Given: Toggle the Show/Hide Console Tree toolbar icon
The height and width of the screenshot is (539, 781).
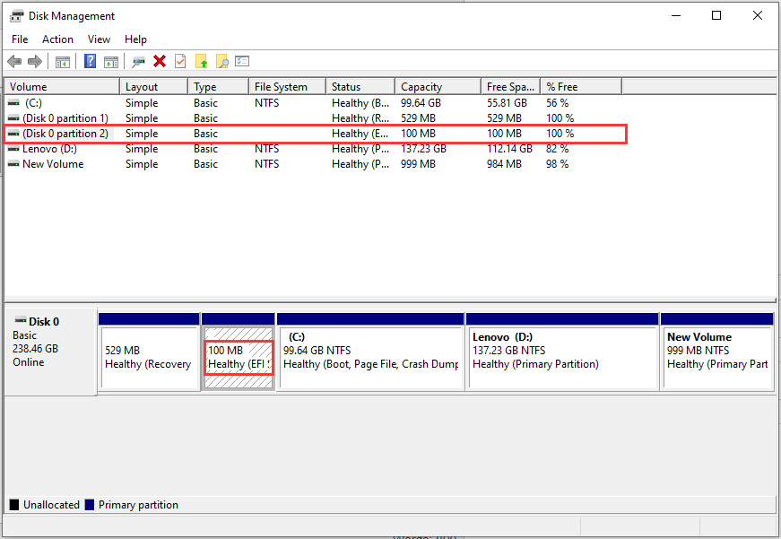Looking at the screenshot, I should [61, 61].
